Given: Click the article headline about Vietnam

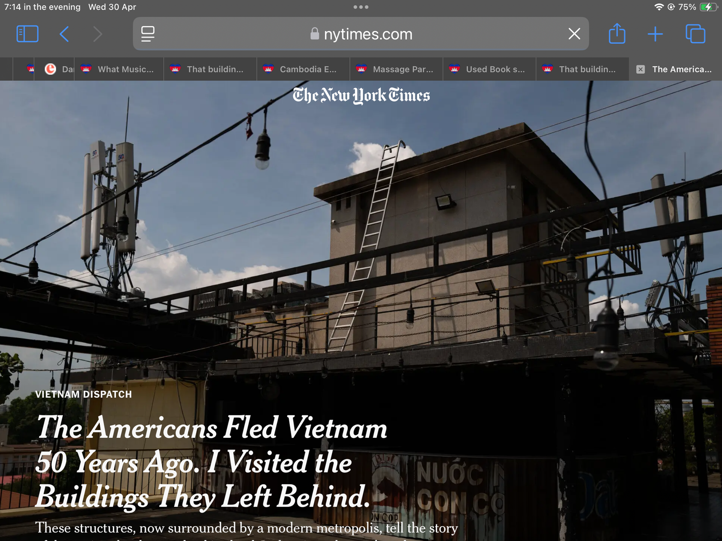Looking at the screenshot, I should click(212, 462).
